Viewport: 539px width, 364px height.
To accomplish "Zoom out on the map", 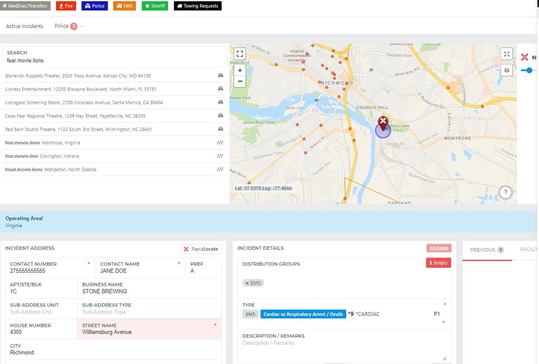I will click(x=240, y=81).
